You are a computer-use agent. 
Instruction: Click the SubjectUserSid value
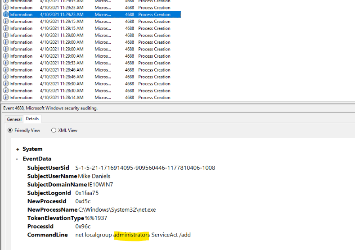145,168
